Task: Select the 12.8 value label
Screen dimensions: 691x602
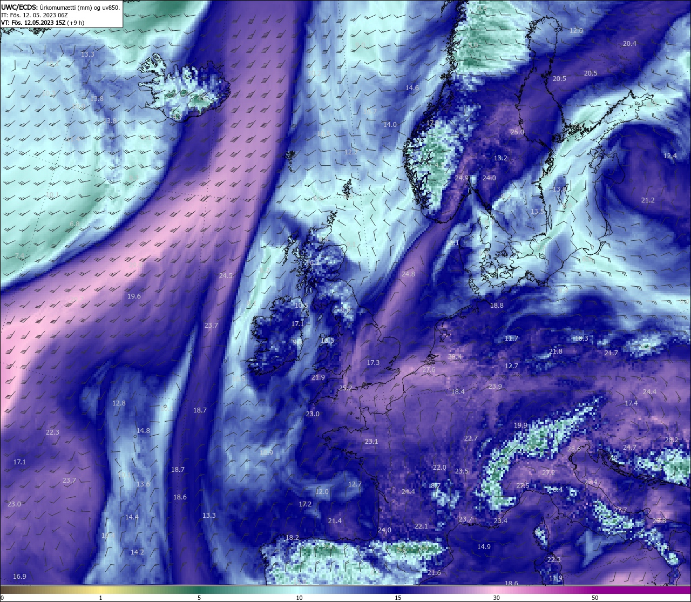Action: (119, 403)
